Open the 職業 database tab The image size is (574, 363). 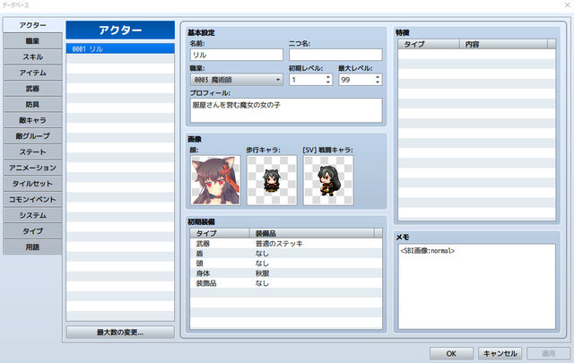[x=32, y=41]
